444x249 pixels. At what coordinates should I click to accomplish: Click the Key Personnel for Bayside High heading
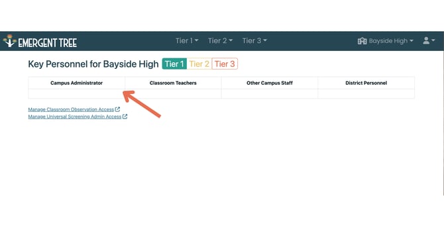point(93,64)
